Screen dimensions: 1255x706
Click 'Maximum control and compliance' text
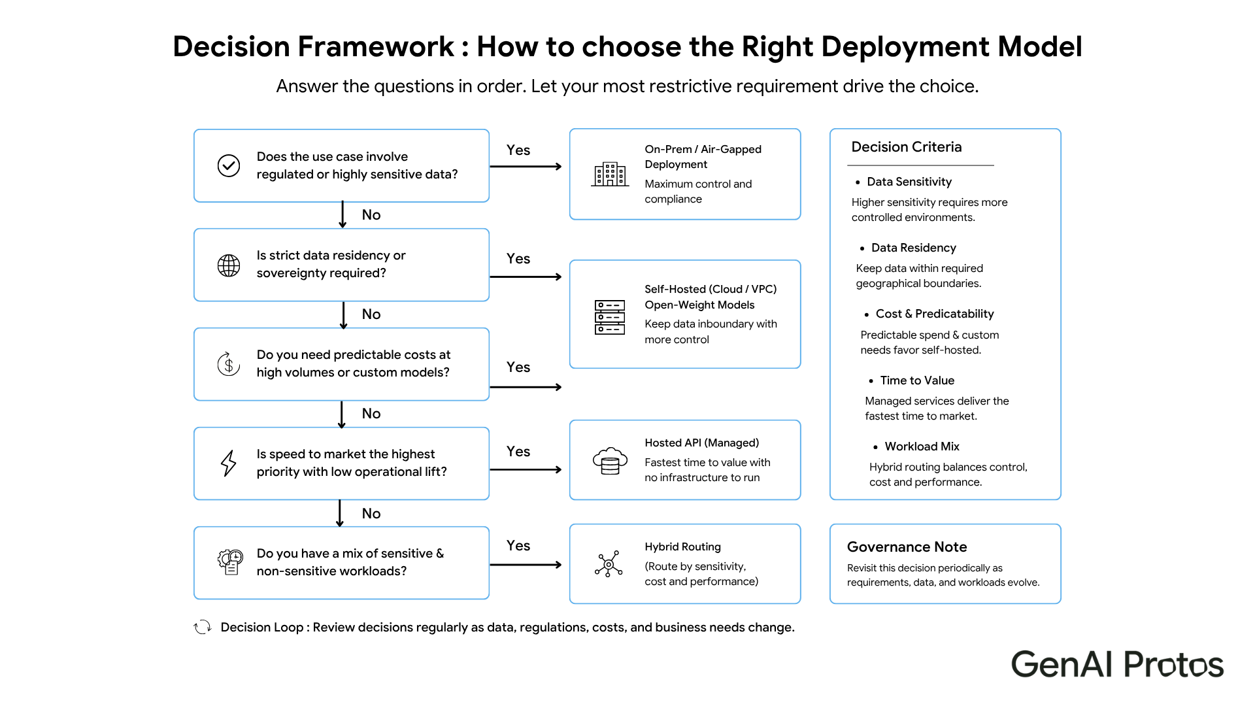coord(698,192)
